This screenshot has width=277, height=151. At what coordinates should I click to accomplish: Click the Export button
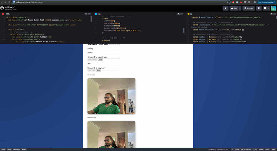point(268,149)
